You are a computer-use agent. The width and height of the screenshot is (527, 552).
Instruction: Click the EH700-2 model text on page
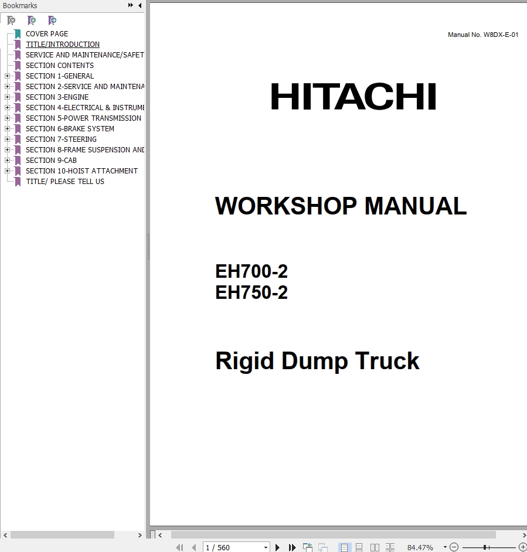click(x=251, y=271)
